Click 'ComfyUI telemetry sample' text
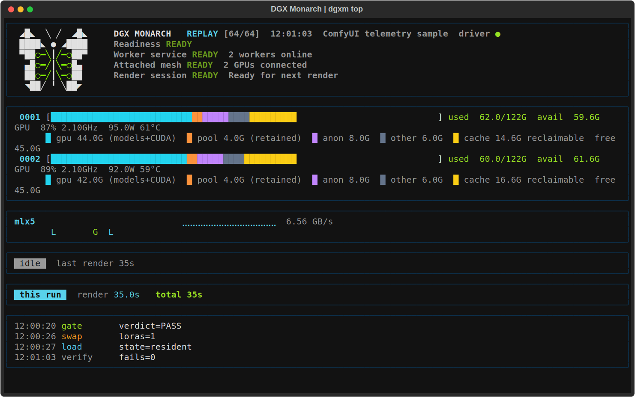Viewport: 635px width, 397px height. (x=385, y=34)
